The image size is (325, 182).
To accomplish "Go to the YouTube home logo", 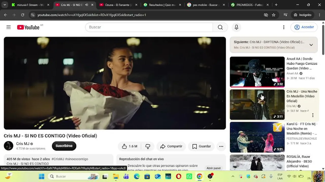I will [28, 27].
